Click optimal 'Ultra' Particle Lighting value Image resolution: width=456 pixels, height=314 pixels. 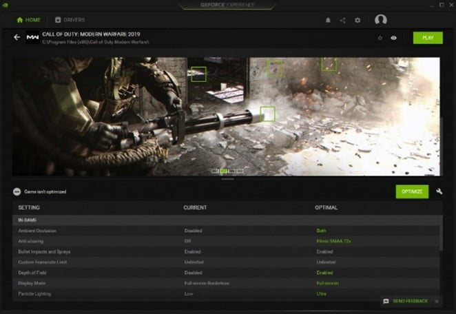pos(321,293)
